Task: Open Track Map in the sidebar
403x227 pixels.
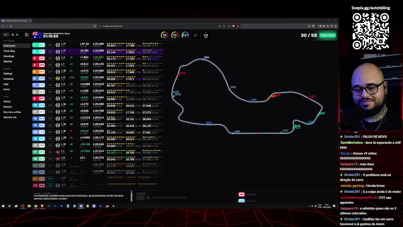Action: tap(9, 51)
